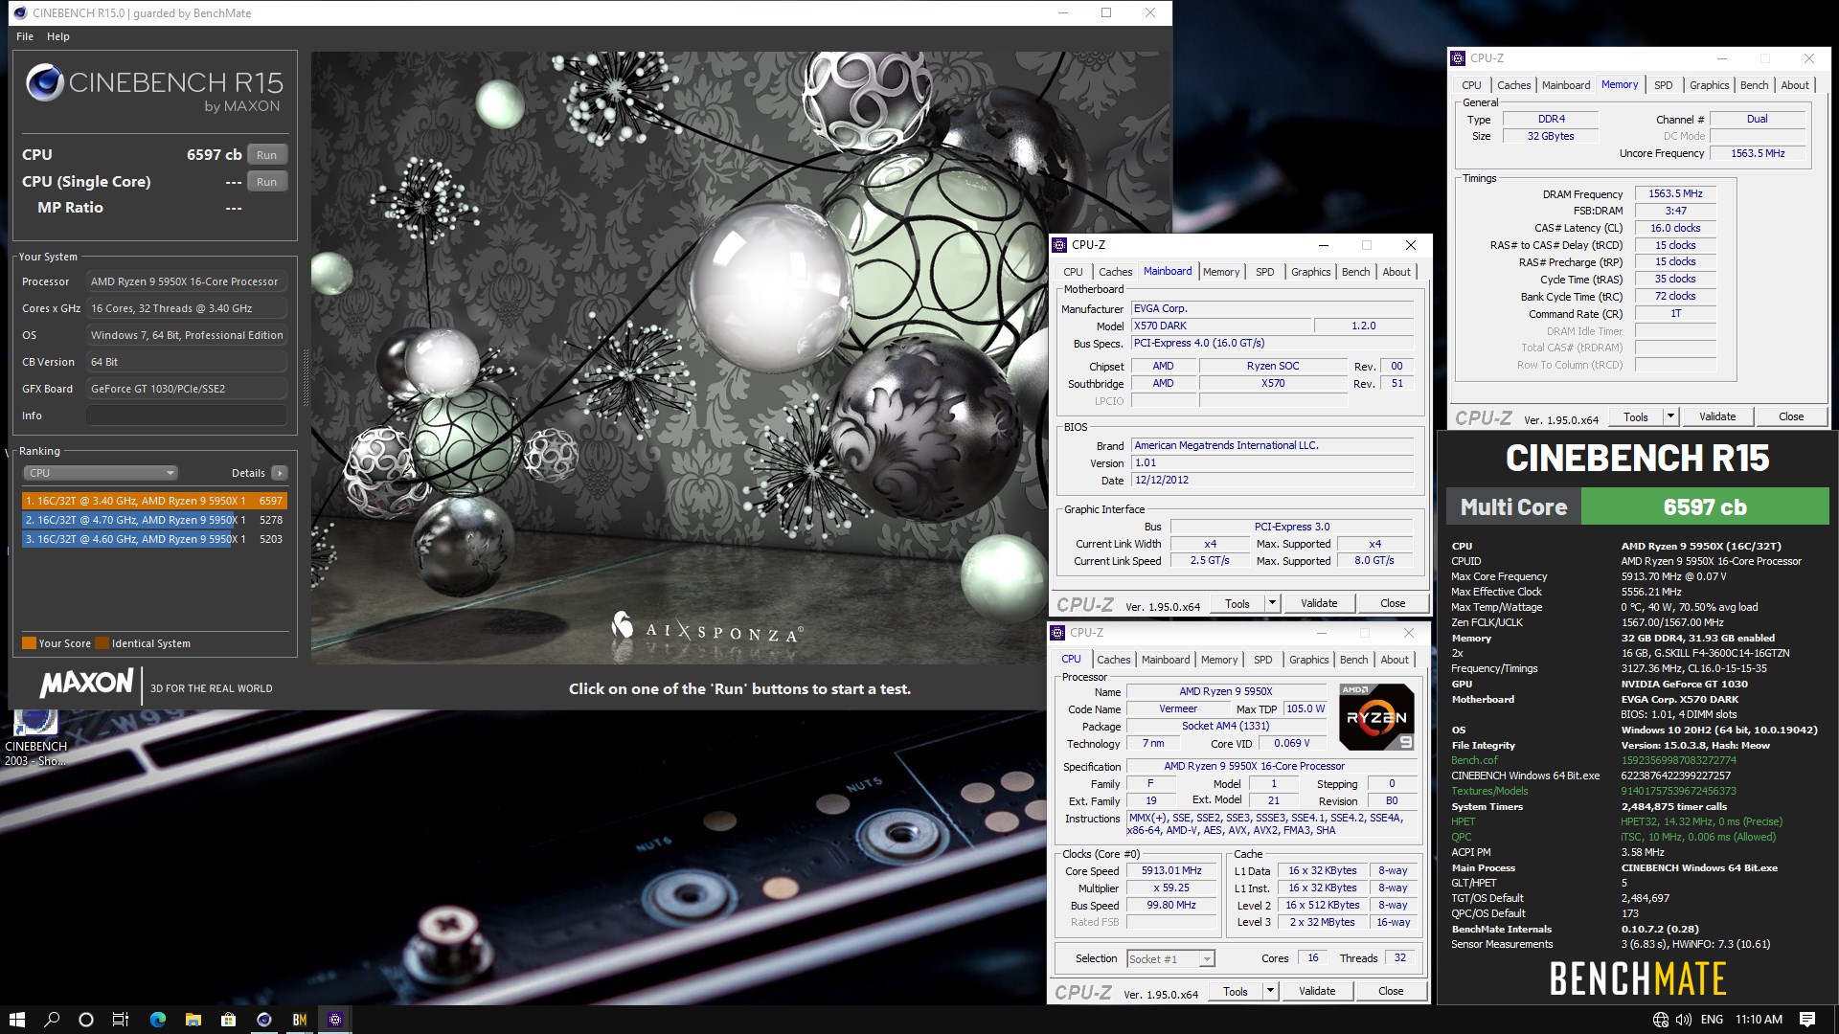Expand Tools dropdown arrow in CPU-Z CPU window

point(1270,991)
